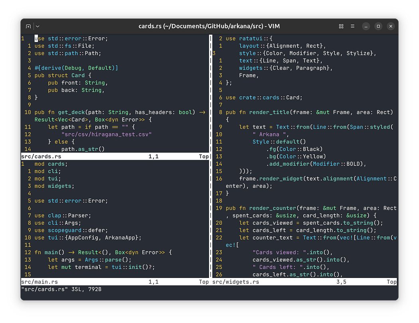Screen dimensions: 419x323
Task: Click 'style::{Color, Modifier, Style, Stylize},' line
Action: tap(308, 53)
